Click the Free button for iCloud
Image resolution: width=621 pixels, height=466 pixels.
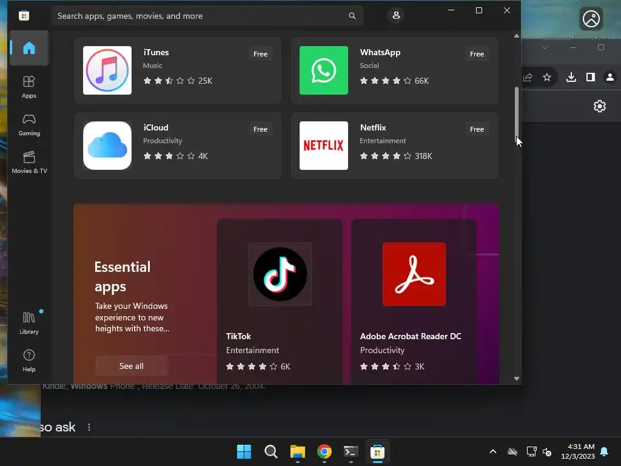pos(260,129)
